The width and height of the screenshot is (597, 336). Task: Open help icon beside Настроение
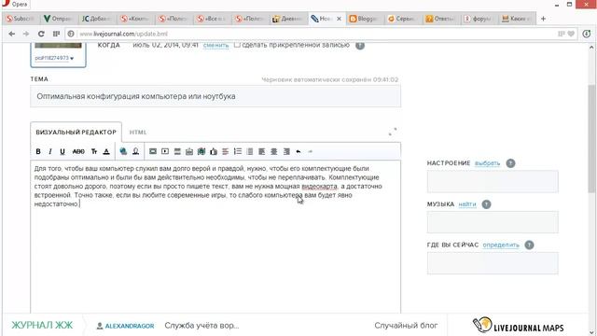[x=510, y=163]
